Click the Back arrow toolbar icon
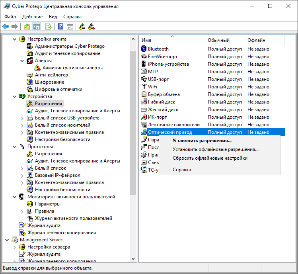This screenshot has width=298, height=274. click(x=6, y=26)
